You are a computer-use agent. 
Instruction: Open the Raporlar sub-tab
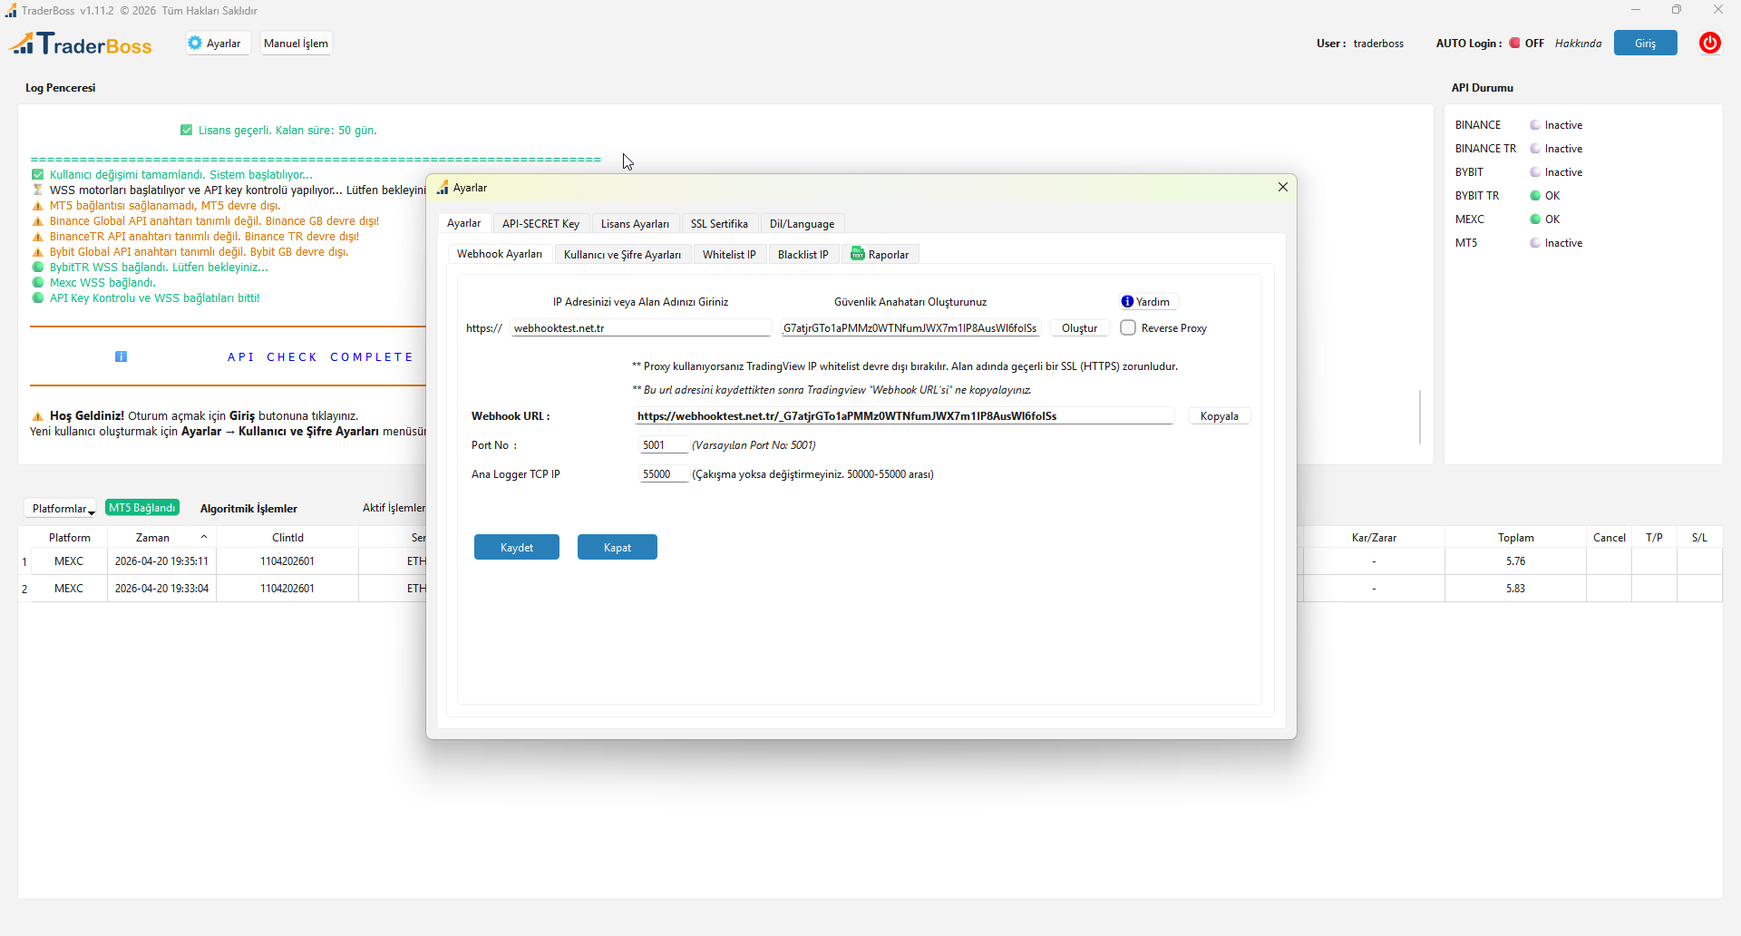point(880,255)
